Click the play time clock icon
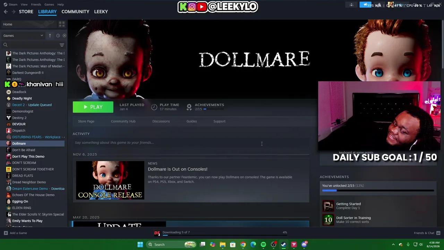444x250 pixels. click(x=154, y=107)
